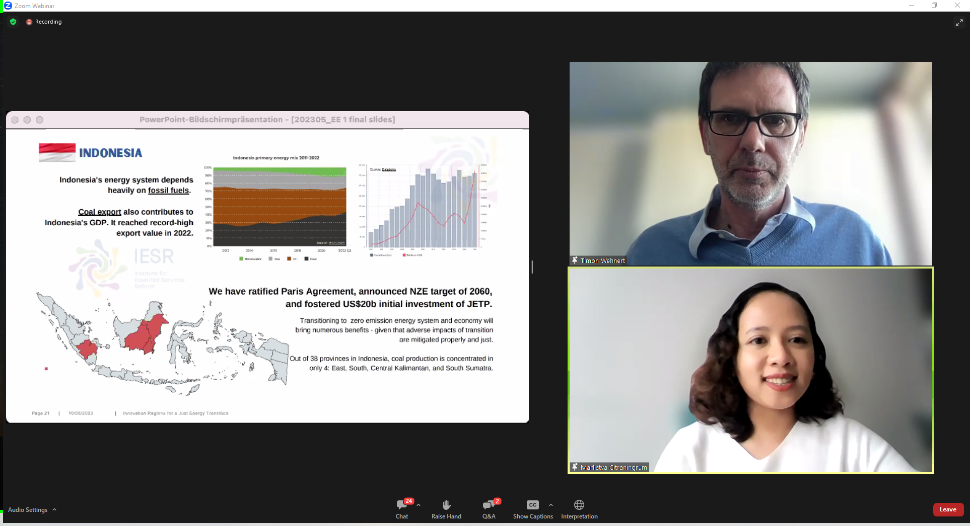The image size is (970, 526).
Task: Open the Q&A panel
Action: tap(488, 505)
